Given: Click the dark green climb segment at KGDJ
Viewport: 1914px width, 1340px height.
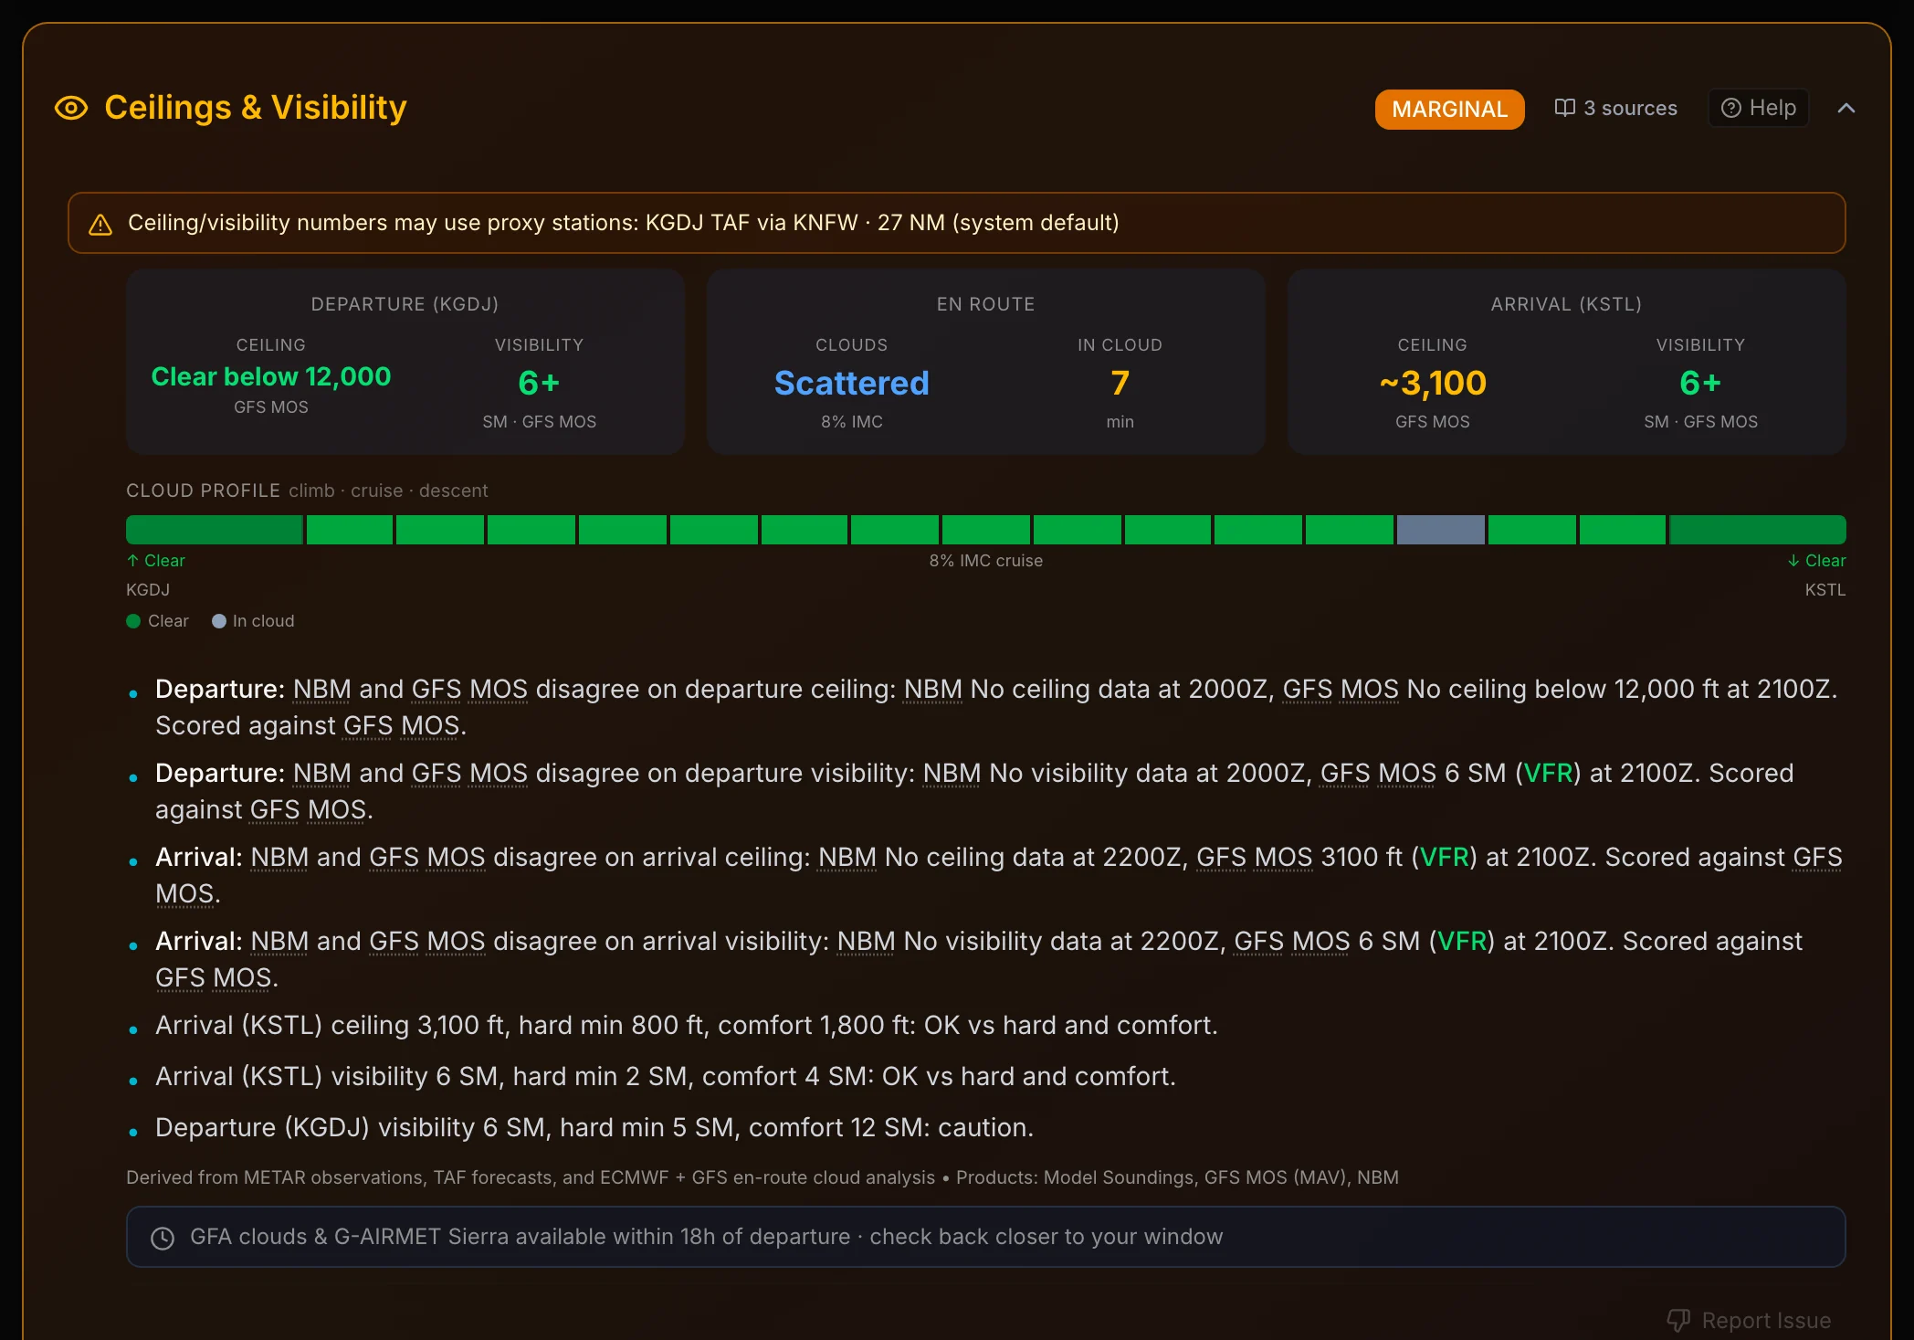Looking at the screenshot, I should 214,530.
